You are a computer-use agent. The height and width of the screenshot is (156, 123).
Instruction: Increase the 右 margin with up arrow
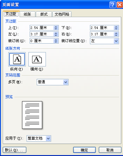pyautogui.click(x=116, y=33)
